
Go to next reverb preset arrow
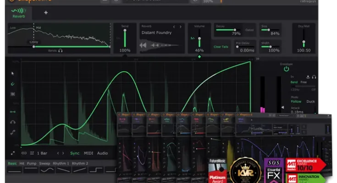(x=181, y=27)
